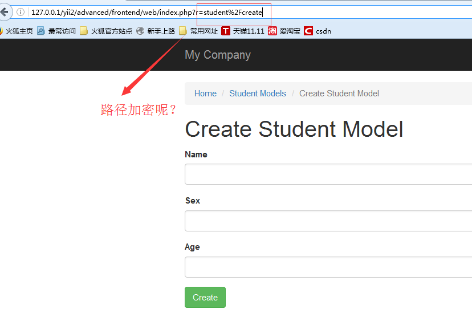Click the globe icon beside 新手上路
The width and height of the screenshot is (472, 313).
(140, 31)
